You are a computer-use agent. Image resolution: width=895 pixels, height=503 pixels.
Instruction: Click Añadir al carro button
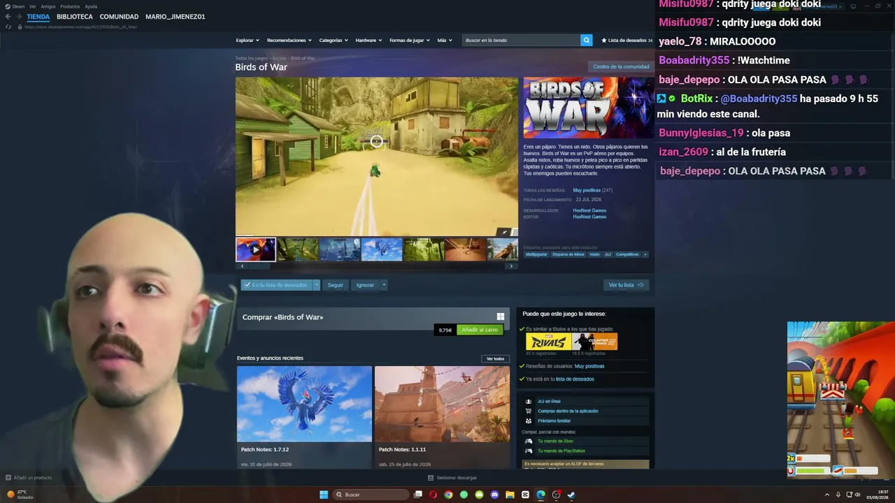(480, 330)
